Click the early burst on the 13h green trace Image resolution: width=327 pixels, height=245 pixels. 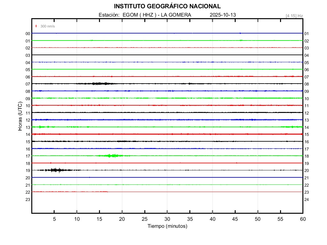40,127
